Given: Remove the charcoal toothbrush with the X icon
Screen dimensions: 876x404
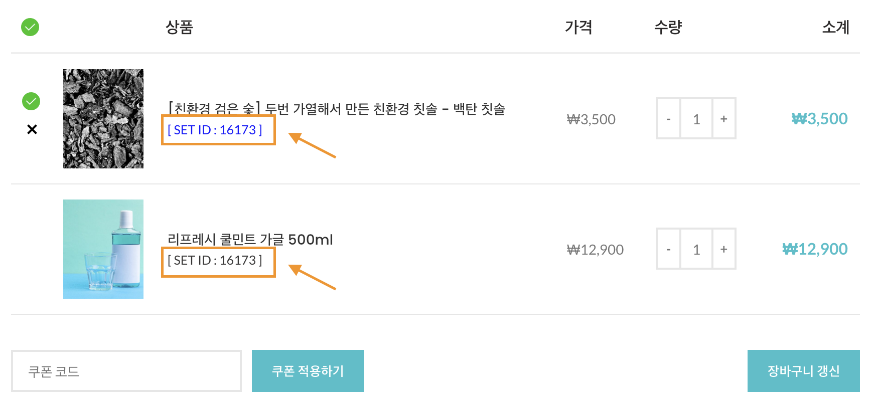Looking at the screenshot, I should pyautogui.click(x=32, y=129).
